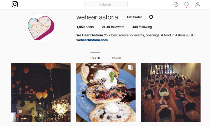View the 439 following list

142,27
